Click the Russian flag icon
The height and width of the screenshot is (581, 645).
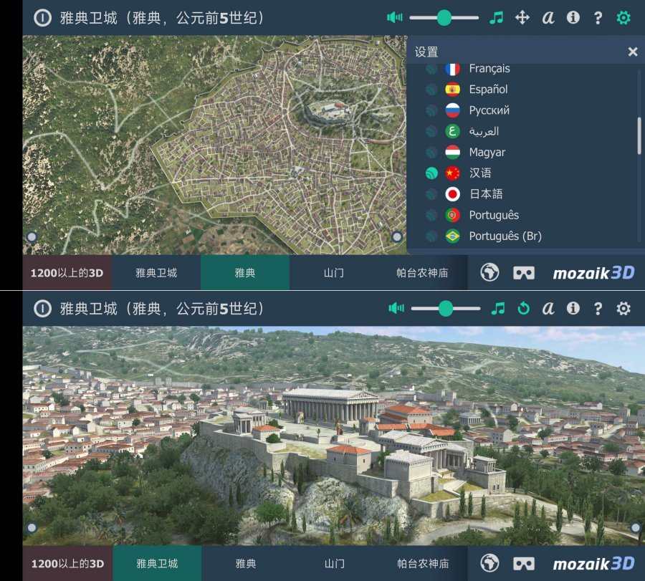click(x=452, y=110)
